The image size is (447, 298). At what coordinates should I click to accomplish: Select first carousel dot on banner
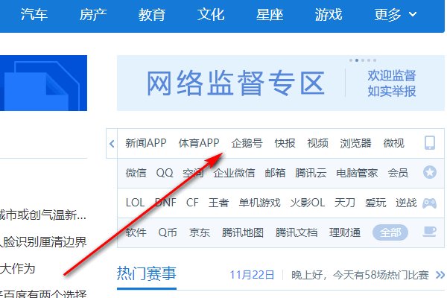[x=351, y=60]
